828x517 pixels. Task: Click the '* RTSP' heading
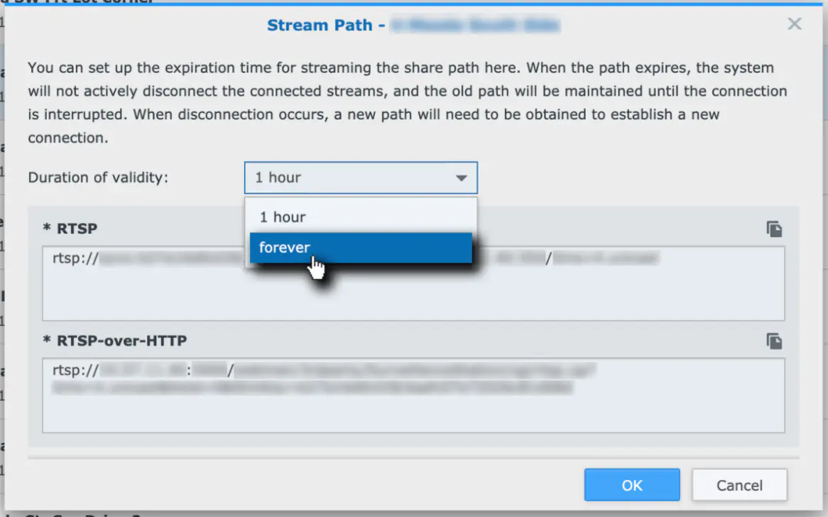pos(70,229)
